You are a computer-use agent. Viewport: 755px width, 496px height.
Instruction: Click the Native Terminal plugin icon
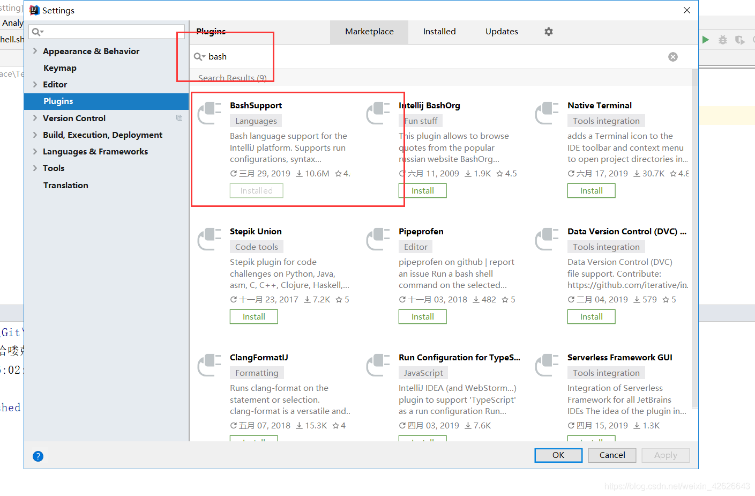[547, 113]
